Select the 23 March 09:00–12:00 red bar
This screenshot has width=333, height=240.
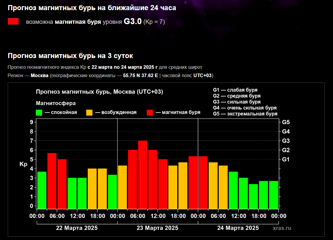[153, 179]
